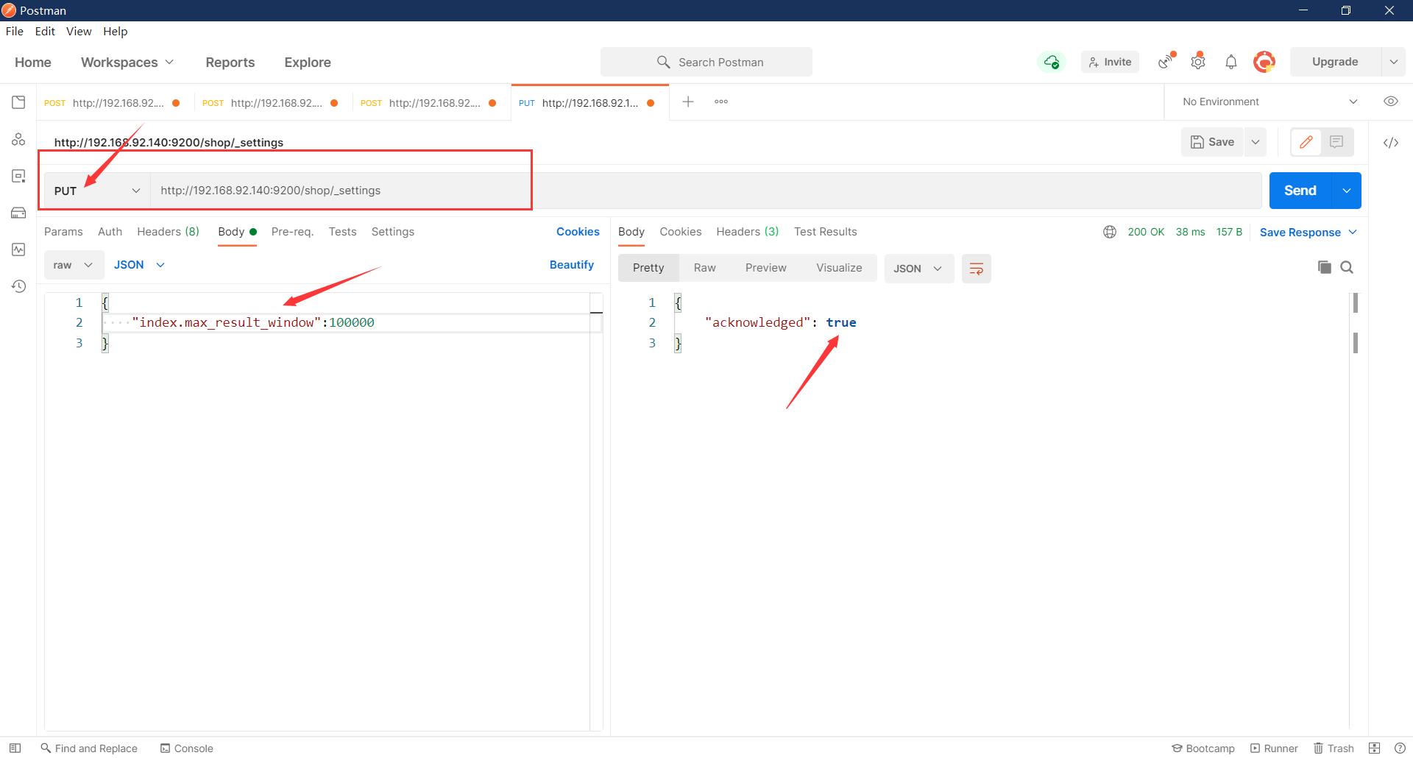
Task: Expand the Upgrade dropdown arrow
Action: (1393, 62)
